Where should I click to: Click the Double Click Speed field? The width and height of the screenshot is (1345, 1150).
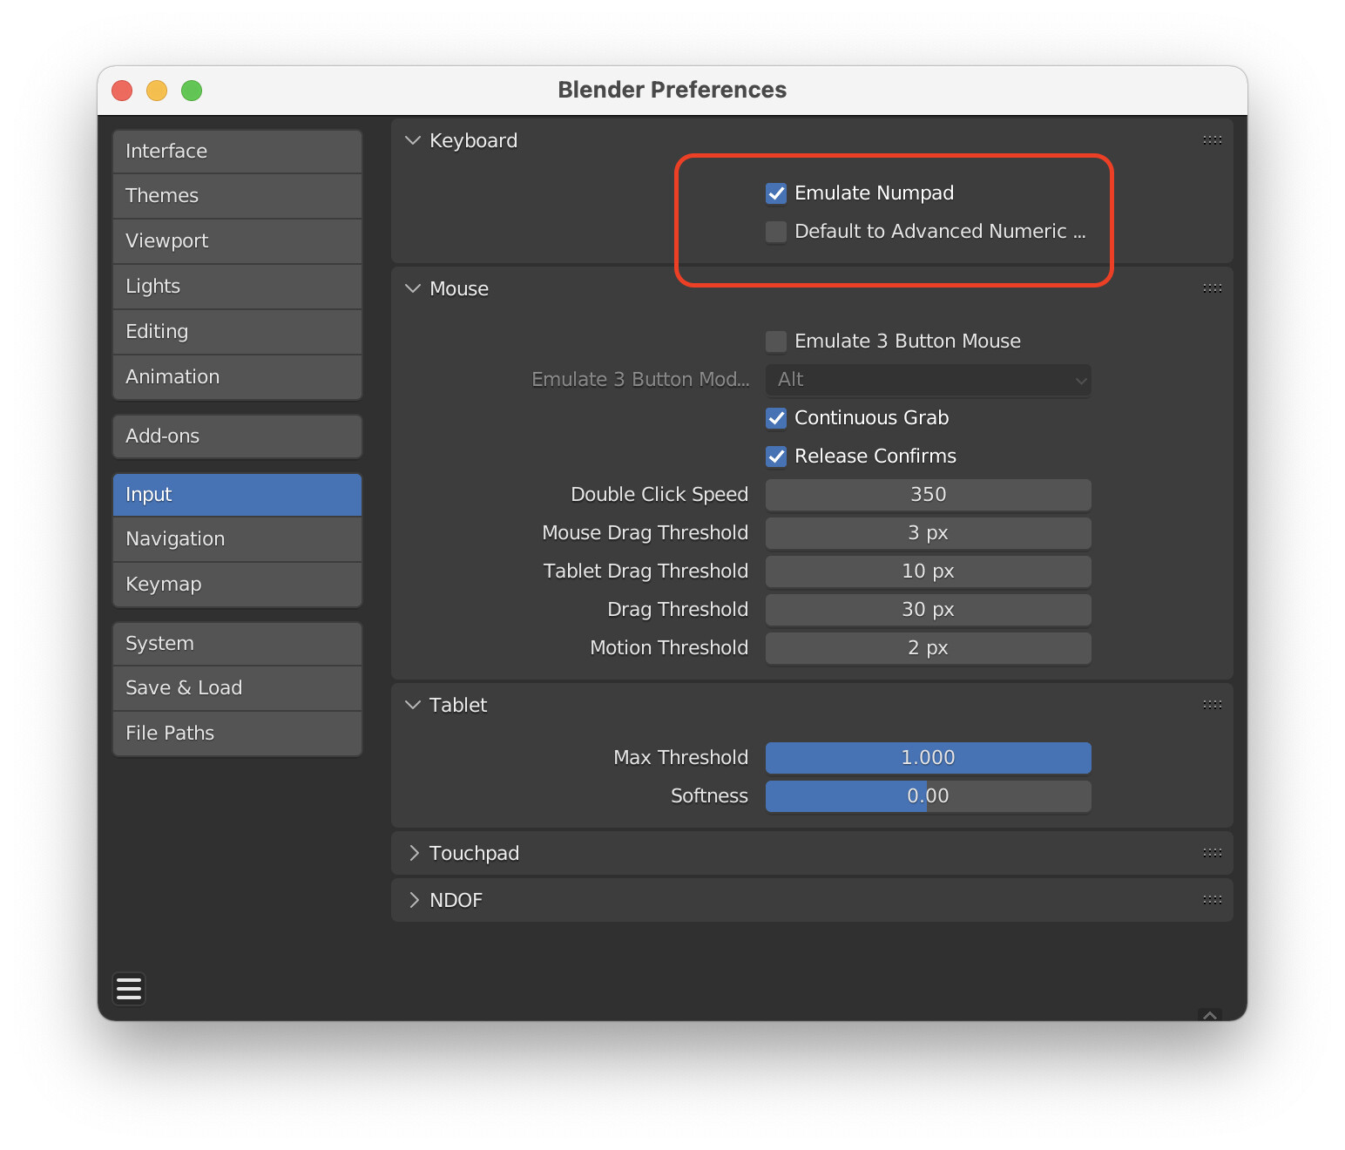[x=929, y=495]
